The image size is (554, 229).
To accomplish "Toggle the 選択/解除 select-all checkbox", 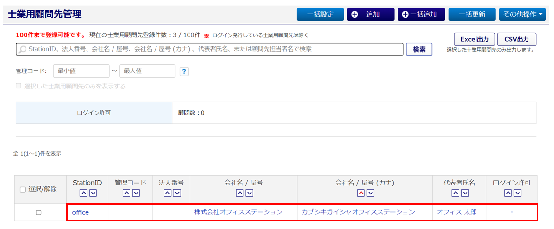I will tap(23, 189).
